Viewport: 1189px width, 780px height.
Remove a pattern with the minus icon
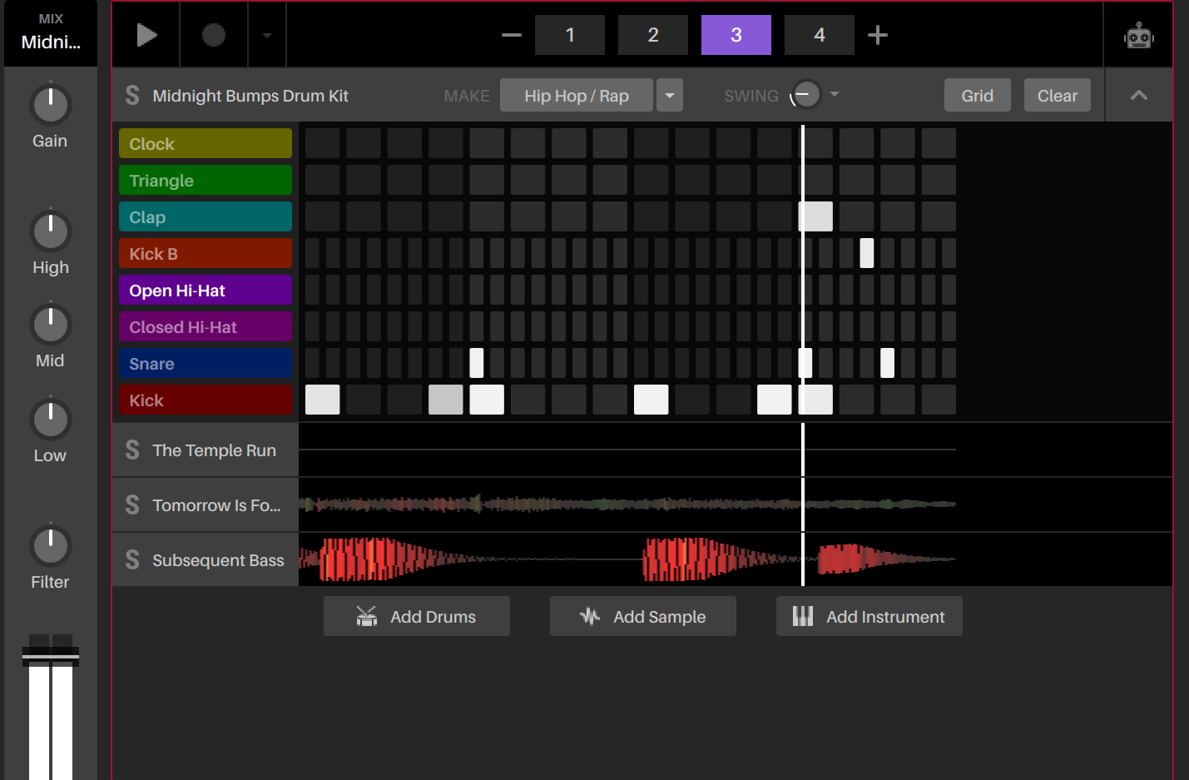coord(512,35)
